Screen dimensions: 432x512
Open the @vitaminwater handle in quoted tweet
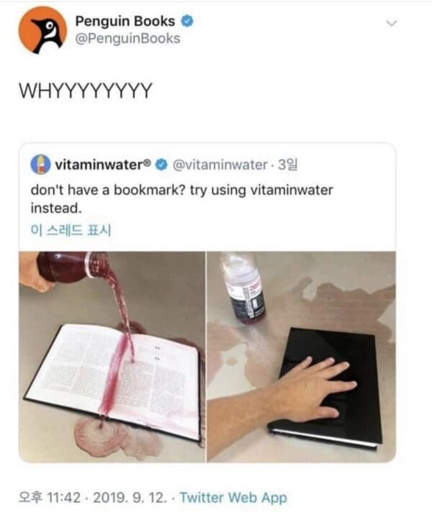click(220, 165)
